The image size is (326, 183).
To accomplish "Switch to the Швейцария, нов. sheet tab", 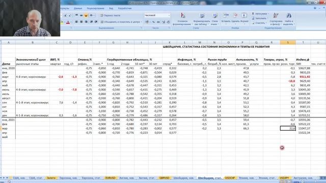I will (183, 178).
